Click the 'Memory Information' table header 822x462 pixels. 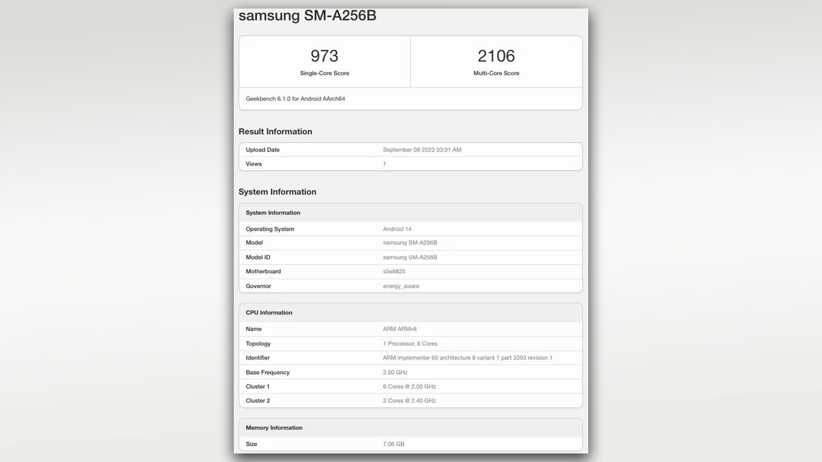point(274,428)
